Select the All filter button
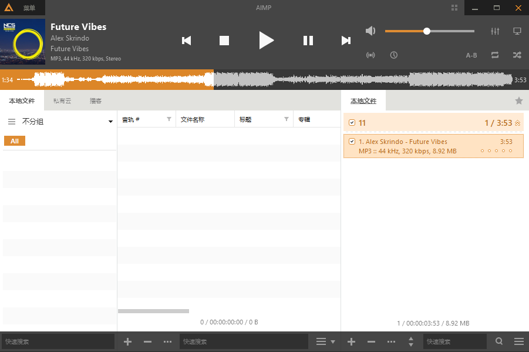The image size is (529, 352). tap(15, 141)
